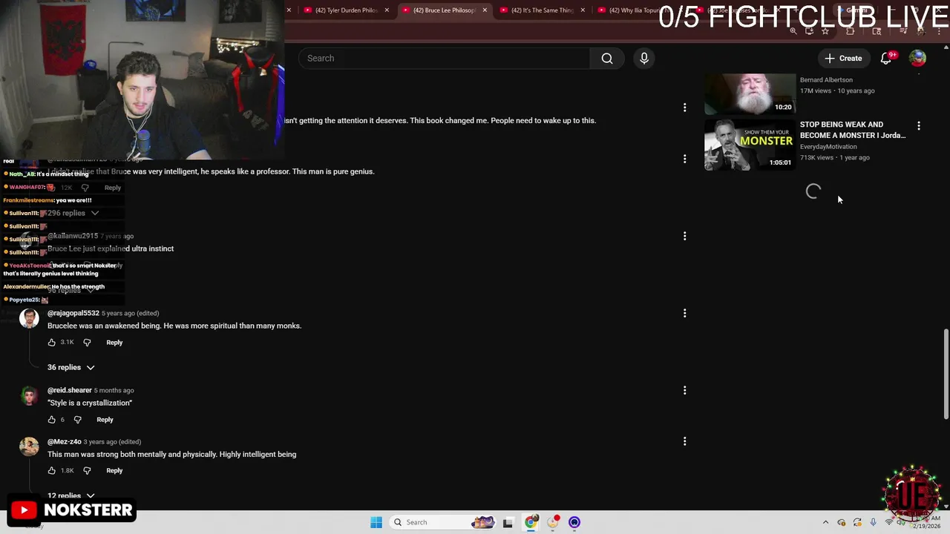Image resolution: width=950 pixels, height=534 pixels.
Task: Reply to @rajagopal5532 comment
Action: [x=114, y=343]
